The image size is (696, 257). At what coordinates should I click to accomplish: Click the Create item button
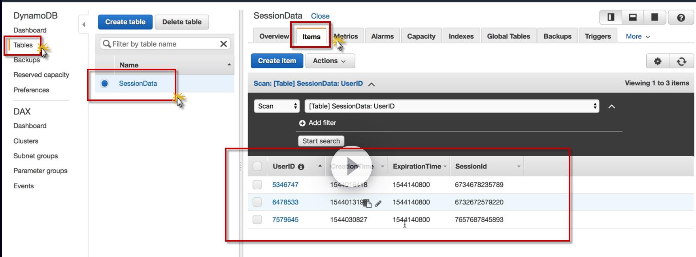[x=277, y=61]
